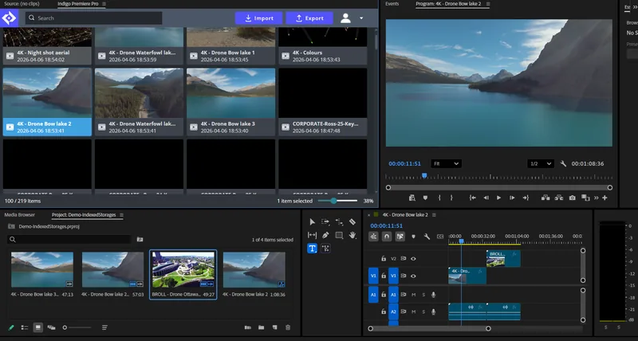The image size is (638, 341).
Task: Click the Export button
Action: click(x=309, y=18)
